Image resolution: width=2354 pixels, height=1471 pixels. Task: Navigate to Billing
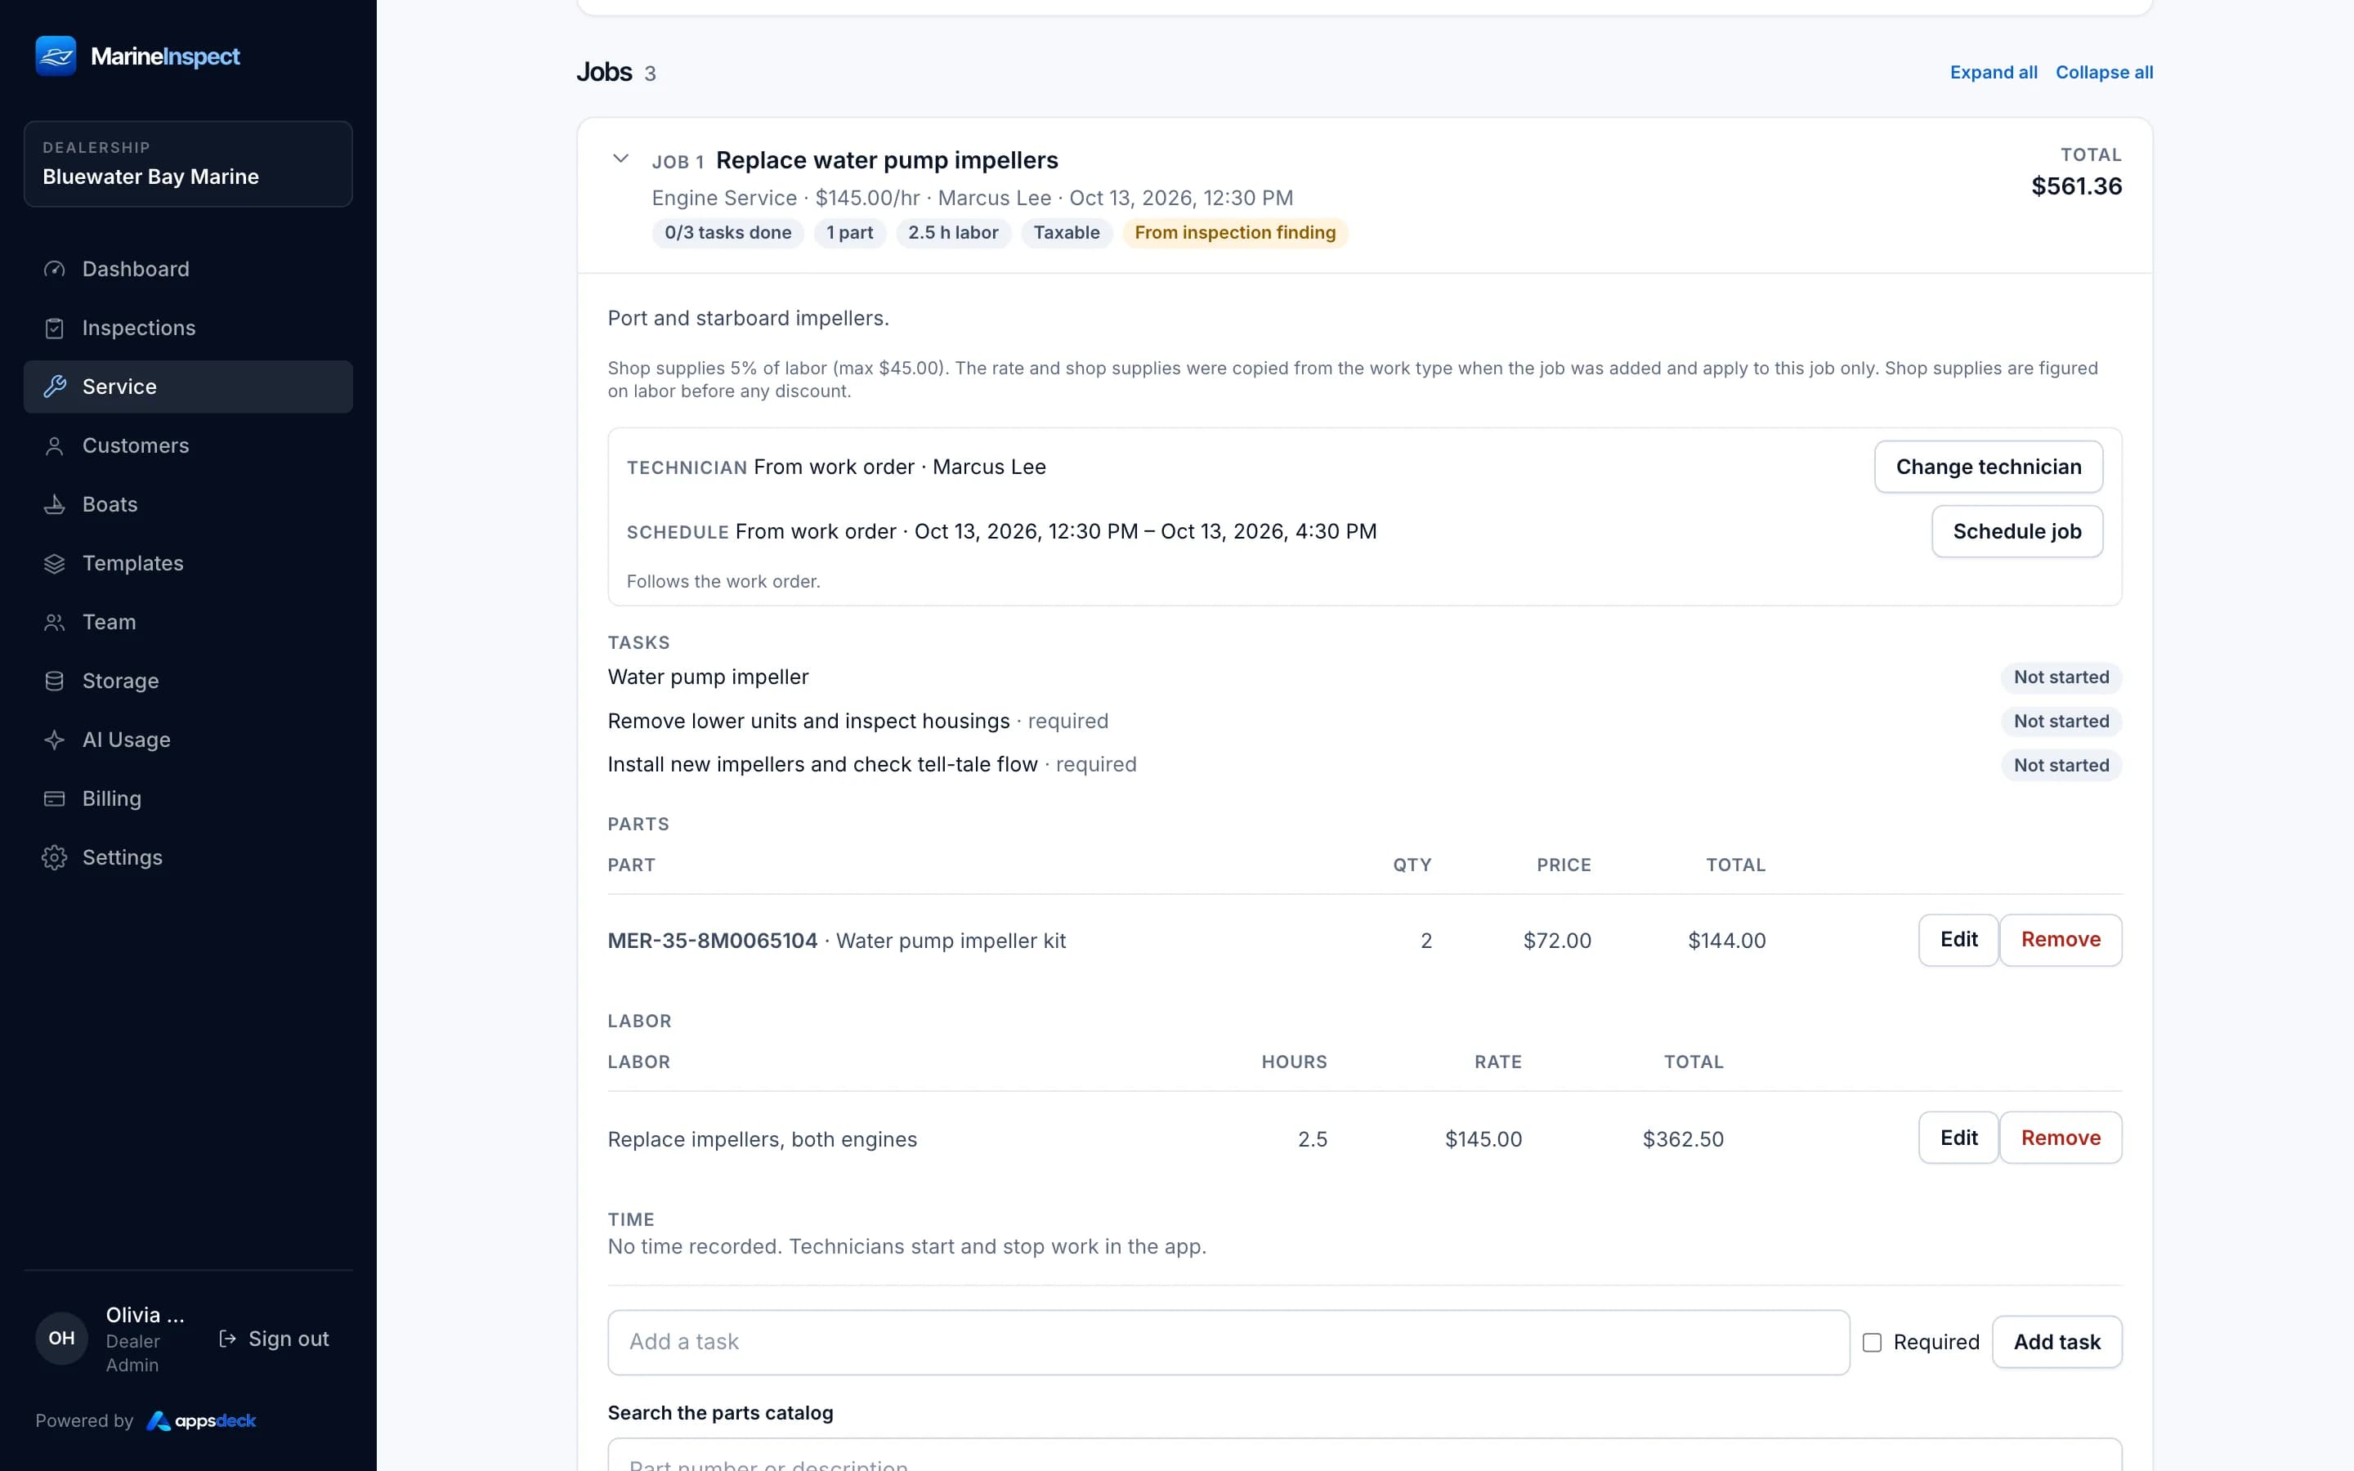pyautogui.click(x=188, y=798)
